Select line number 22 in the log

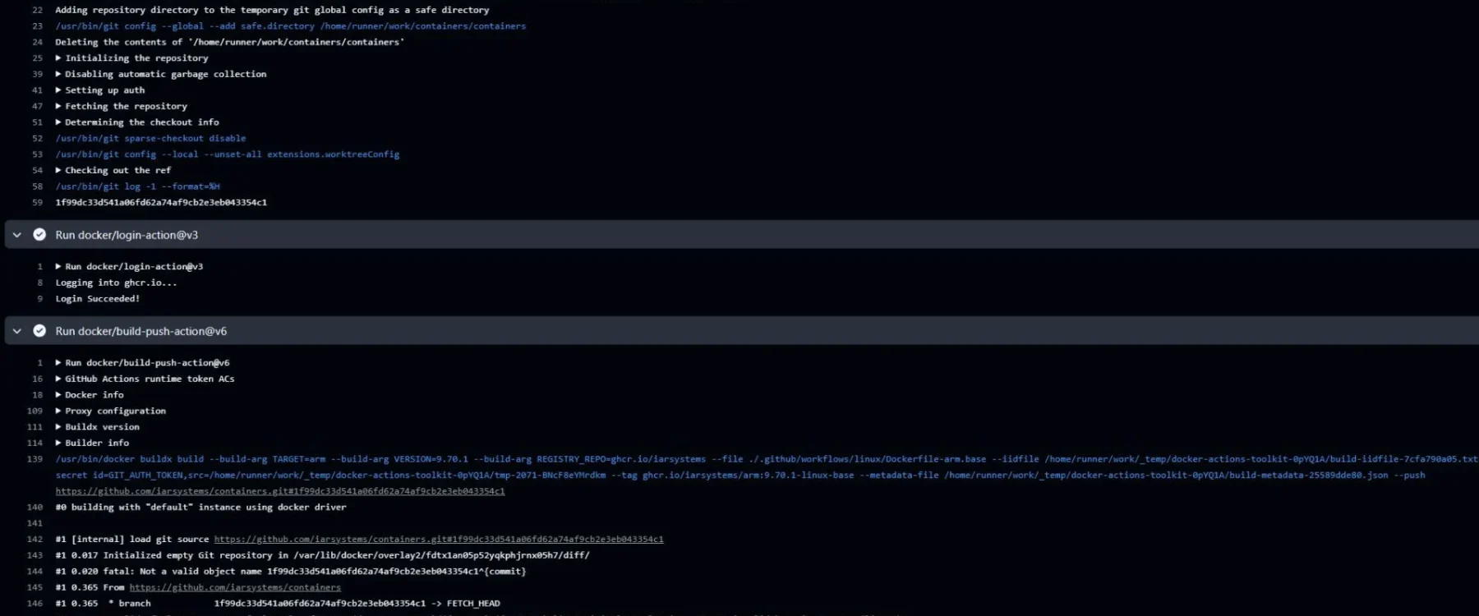coord(37,10)
